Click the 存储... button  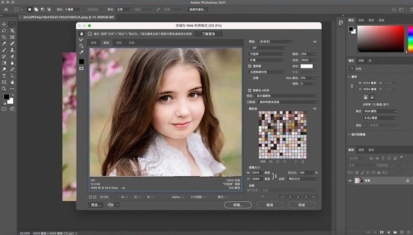(238, 205)
